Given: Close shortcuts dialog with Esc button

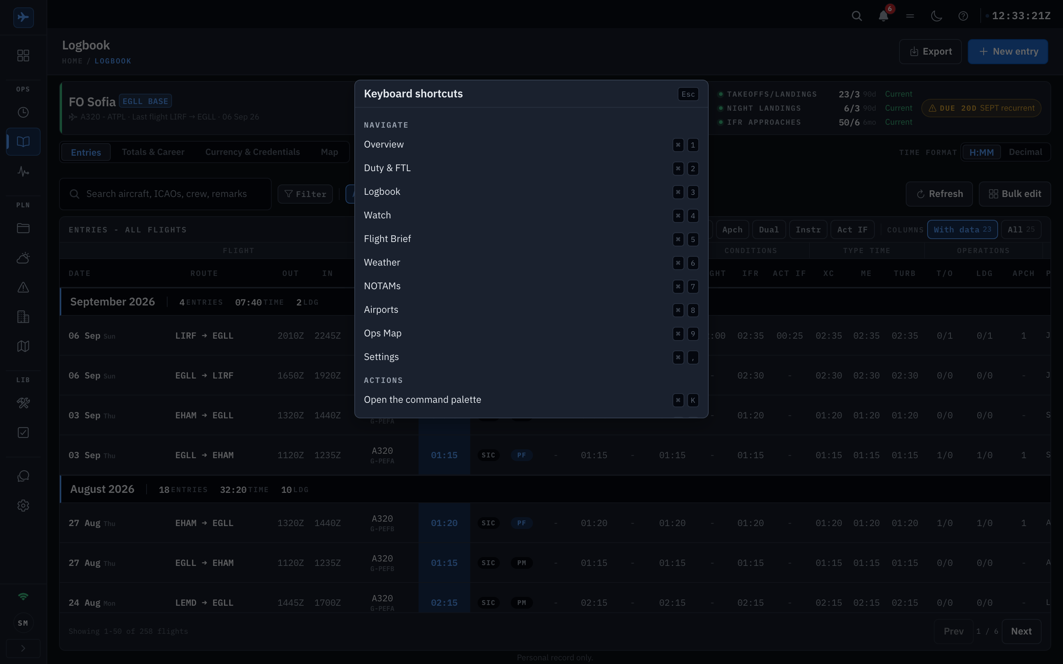Looking at the screenshot, I should coord(688,94).
